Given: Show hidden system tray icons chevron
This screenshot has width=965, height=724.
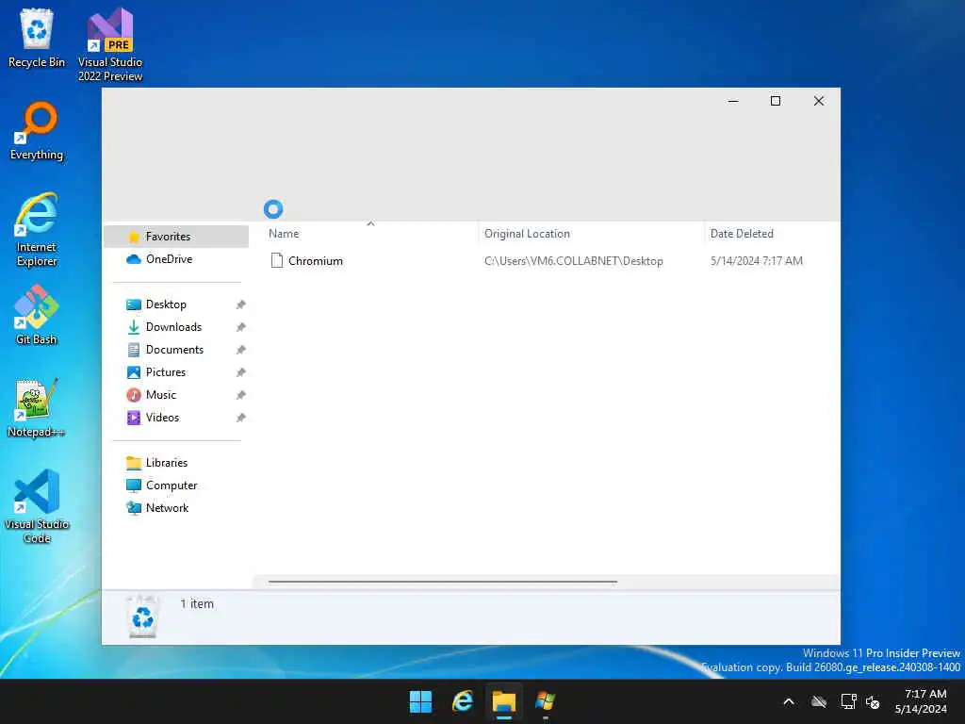Looking at the screenshot, I should (789, 701).
